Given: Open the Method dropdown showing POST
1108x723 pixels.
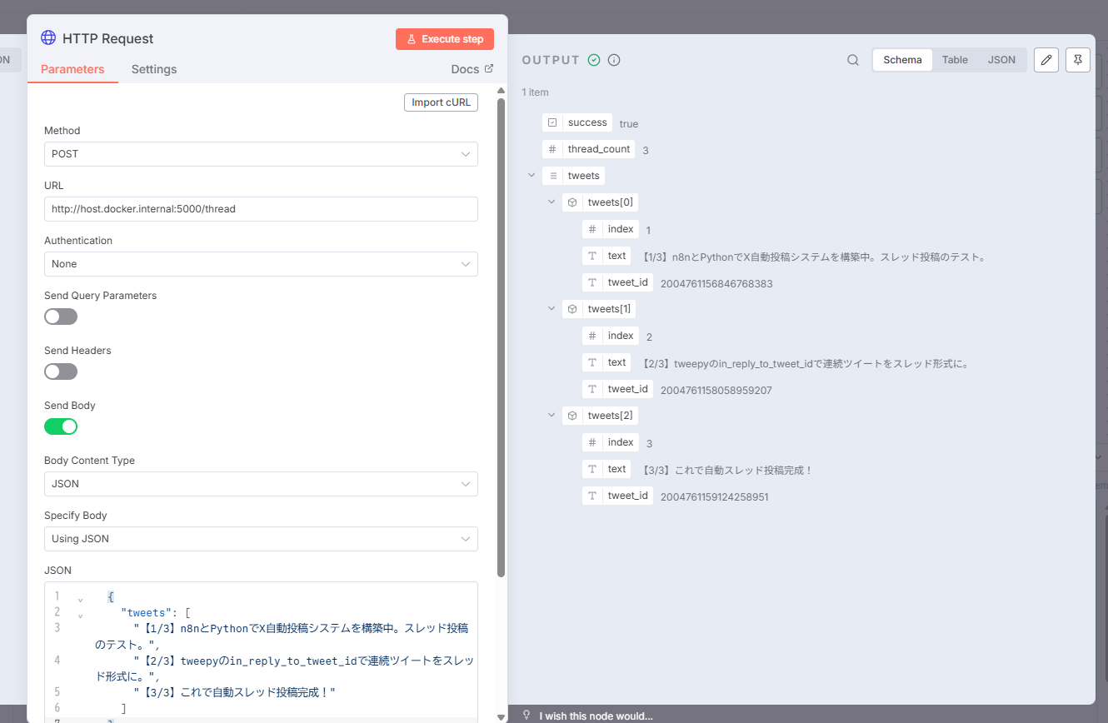Looking at the screenshot, I should (x=261, y=154).
